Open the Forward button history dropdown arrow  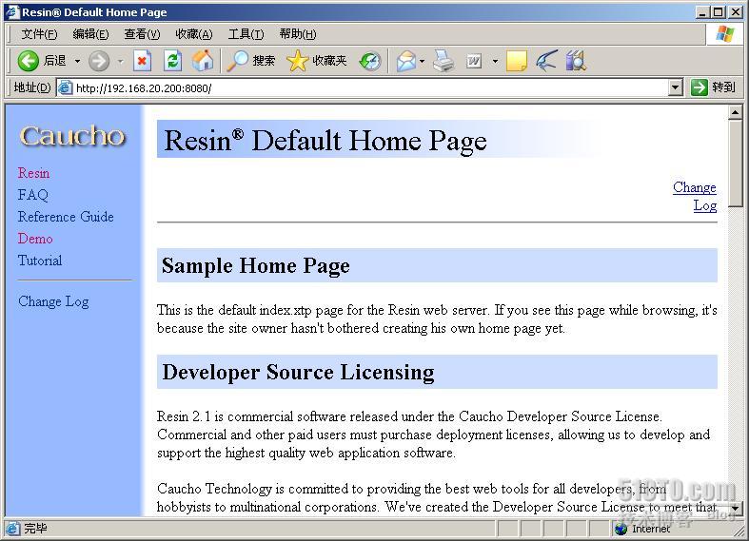click(x=120, y=61)
